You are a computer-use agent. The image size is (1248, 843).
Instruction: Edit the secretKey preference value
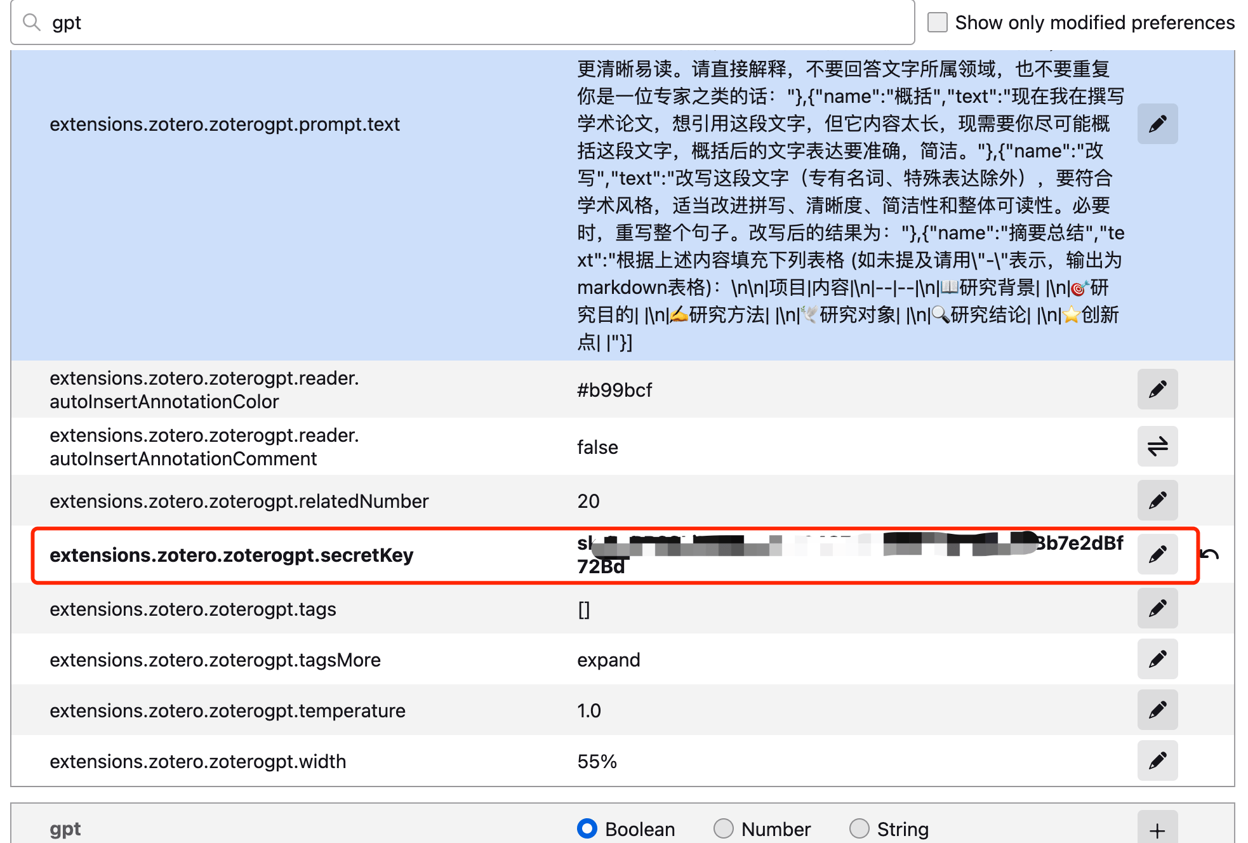1157,554
